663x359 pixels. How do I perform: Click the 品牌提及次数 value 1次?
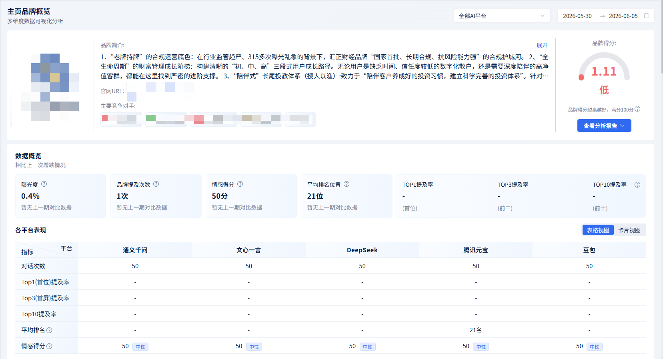[x=122, y=196]
